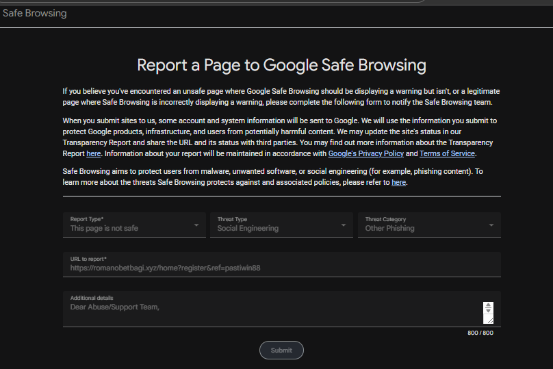The image size is (553, 369).
Task: Open Google's Privacy Policy link
Action: coord(365,154)
